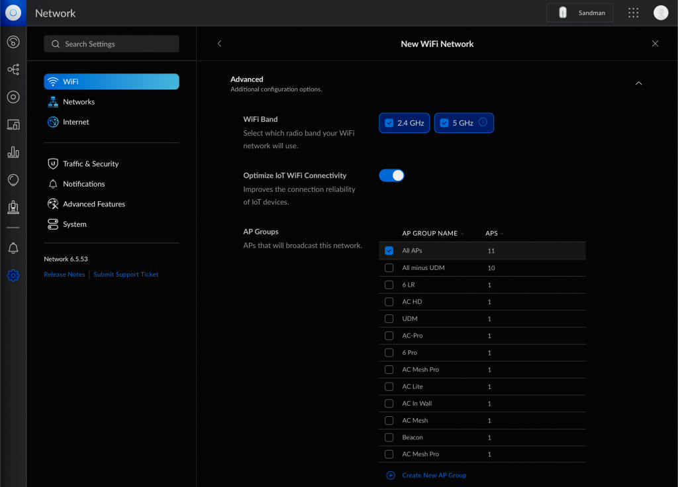678x487 pixels.
Task: Collapse the Advanced section chevron
Action: (x=638, y=83)
